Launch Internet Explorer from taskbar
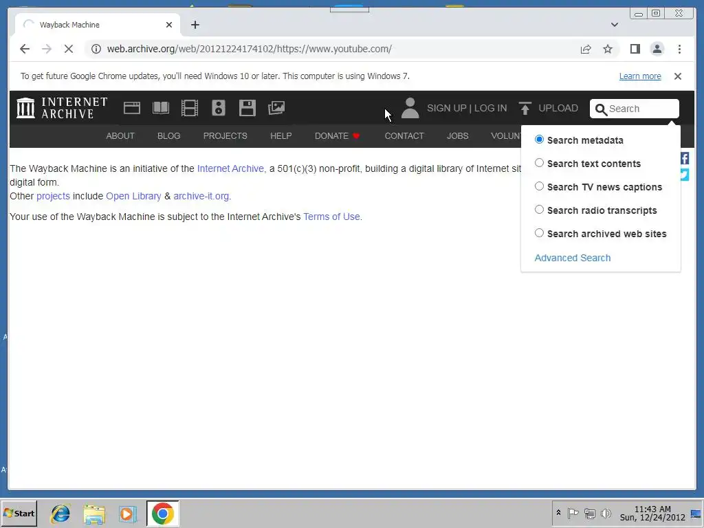The image size is (704, 528). point(60,514)
